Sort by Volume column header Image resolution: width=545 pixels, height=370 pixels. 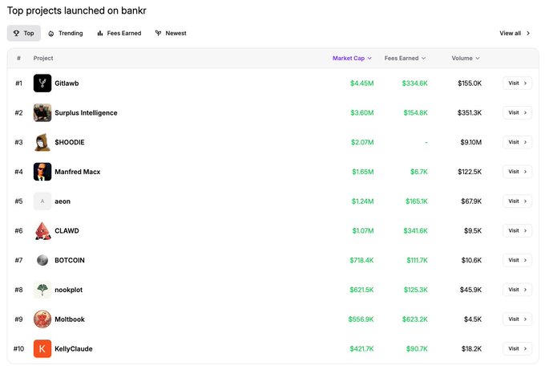(466, 58)
